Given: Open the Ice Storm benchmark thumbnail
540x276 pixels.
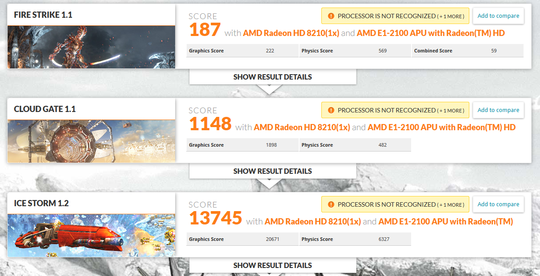Looking at the screenshot, I should tap(91, 235).
